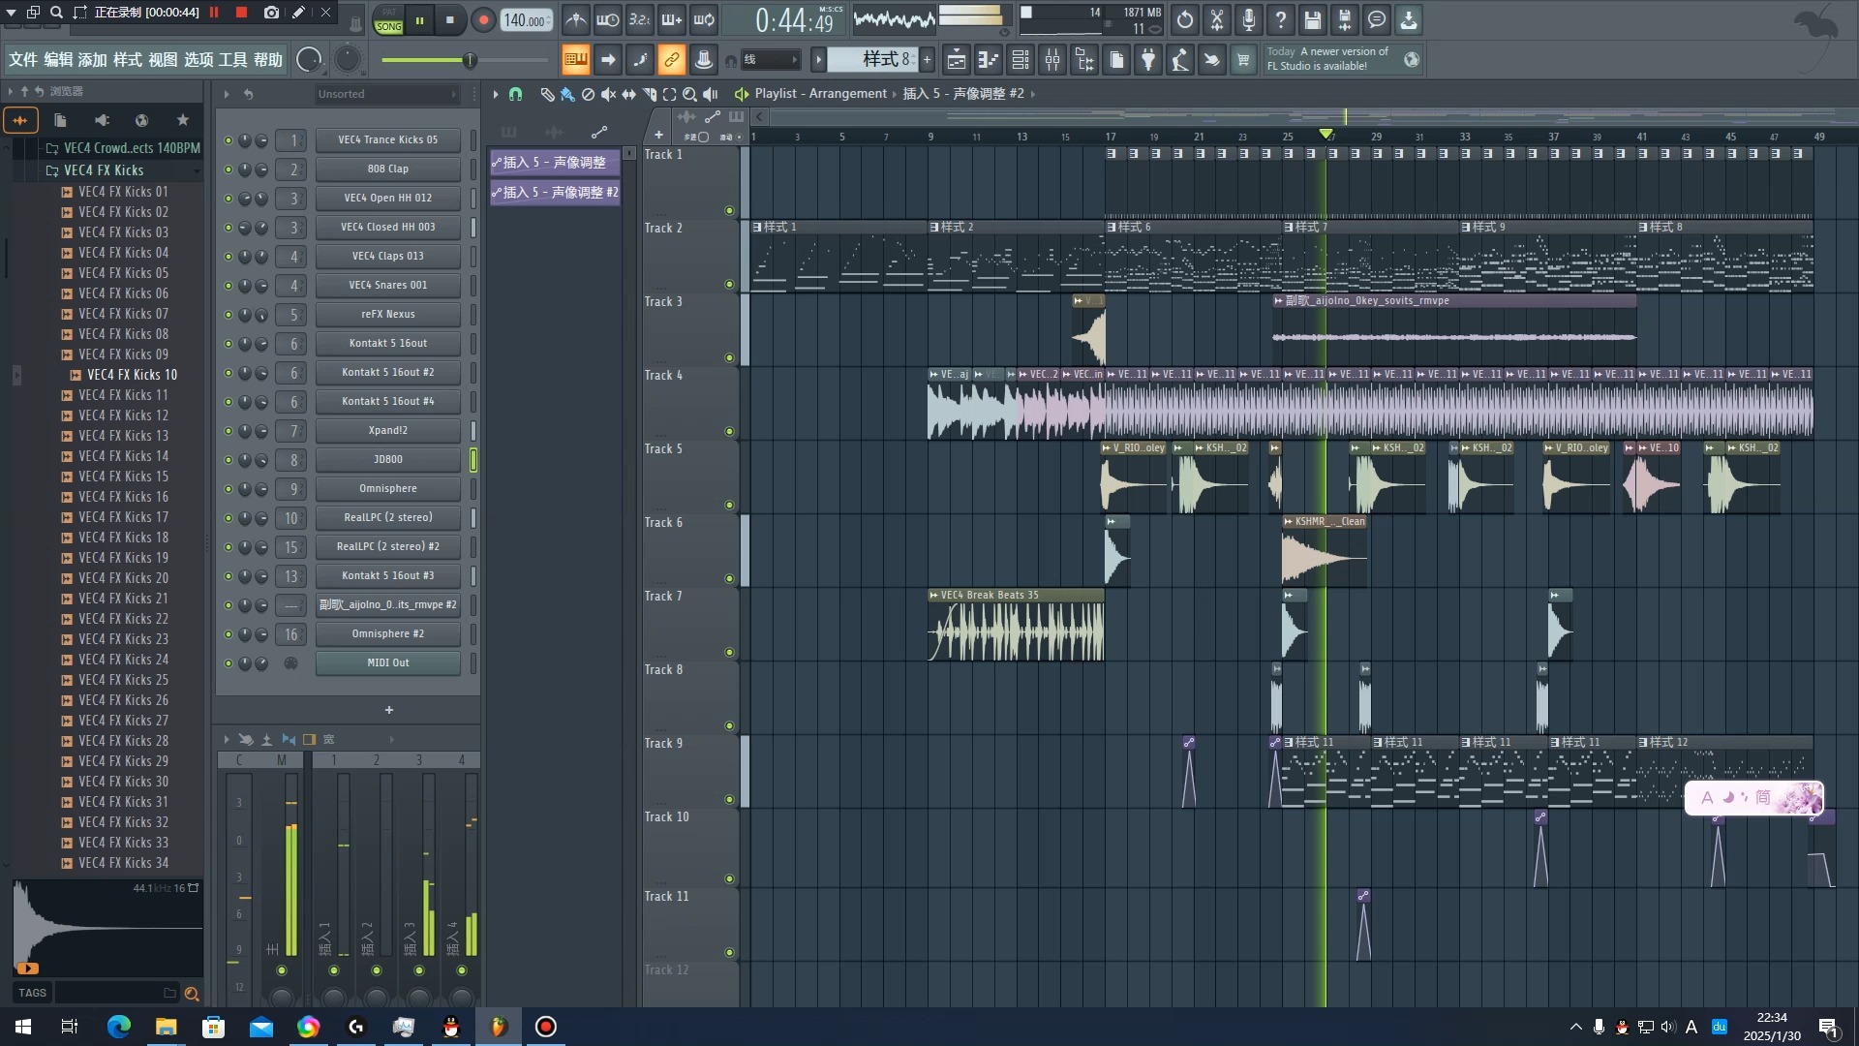Open the Piano roll view button
Image resolution: width=1859 pixels, height=1046 pixels.
(988, 60)
